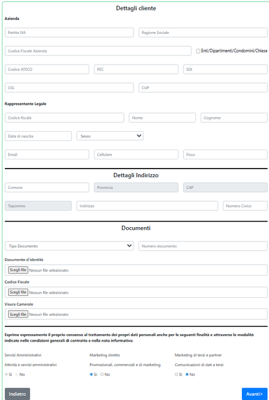Viewport: 269px width, 400px height.
Task: Click the Dettagli Indirizzo heading
Action: coord(136,175)
